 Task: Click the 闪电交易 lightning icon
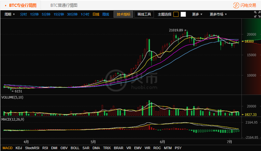(236, 5)
